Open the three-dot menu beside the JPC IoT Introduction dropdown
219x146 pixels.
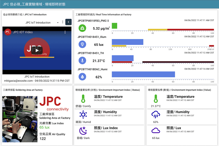tap(63, 22)
